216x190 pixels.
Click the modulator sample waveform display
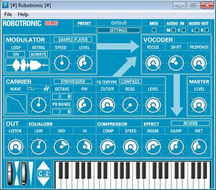tap(28, 65)
